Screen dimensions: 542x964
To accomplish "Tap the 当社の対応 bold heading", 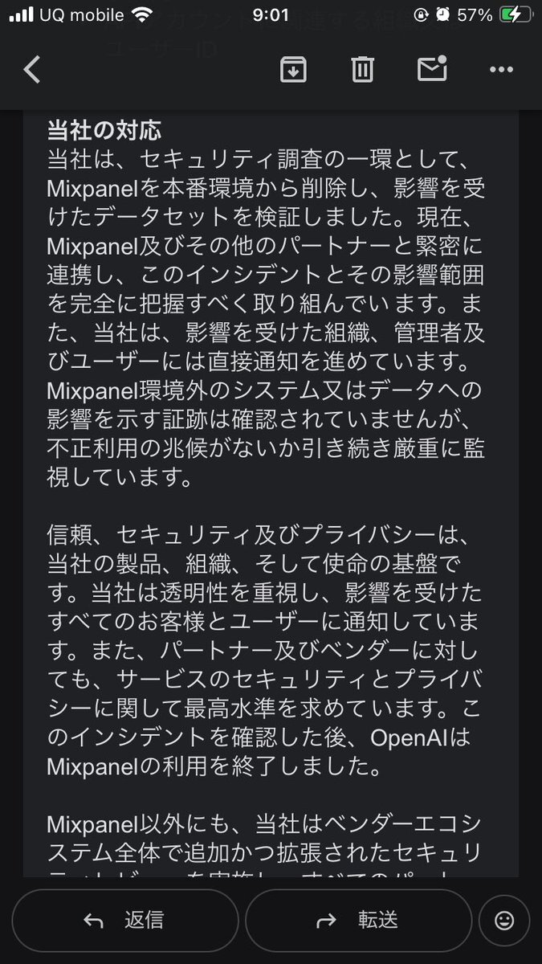I will click(x=104, y=129).
